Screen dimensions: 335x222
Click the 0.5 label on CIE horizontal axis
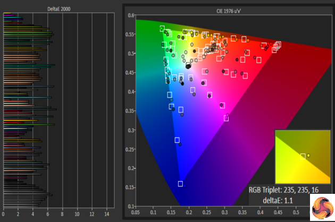pyautogui.click(x=296, y=212)
